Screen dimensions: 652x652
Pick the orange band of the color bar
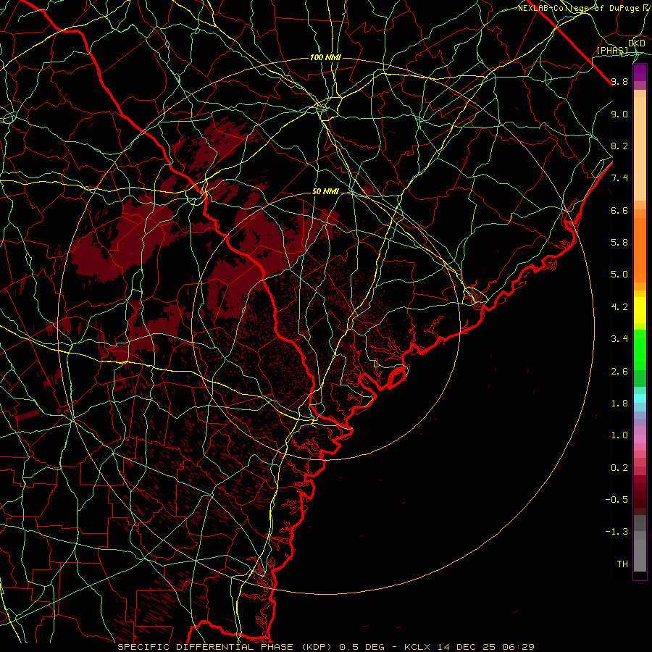tap(640, 250)
